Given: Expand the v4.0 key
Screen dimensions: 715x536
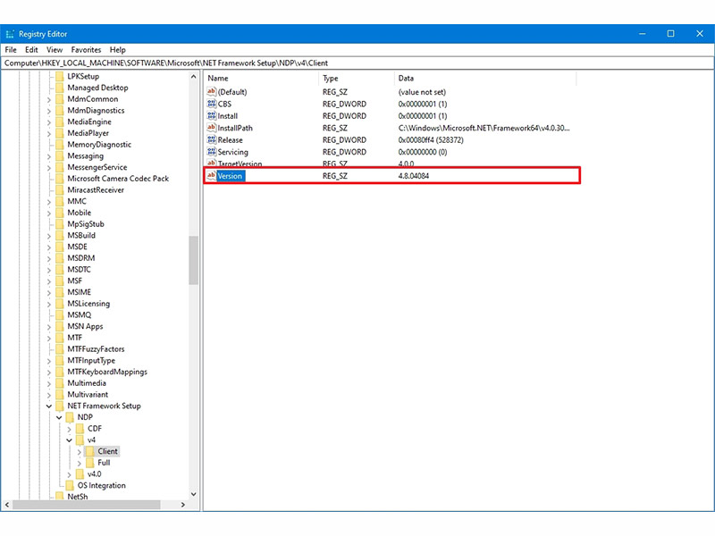Looking at the screenshot, I should click(x=69, y=474).
